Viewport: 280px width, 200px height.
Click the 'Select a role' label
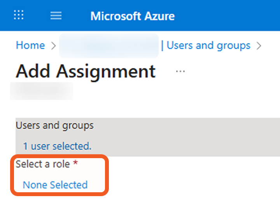coord(43,164)
